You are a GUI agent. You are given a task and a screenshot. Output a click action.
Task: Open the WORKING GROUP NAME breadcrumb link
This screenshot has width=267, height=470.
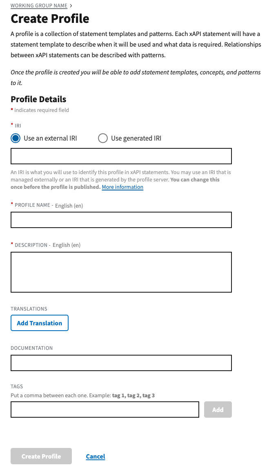(x=39, y=6)
